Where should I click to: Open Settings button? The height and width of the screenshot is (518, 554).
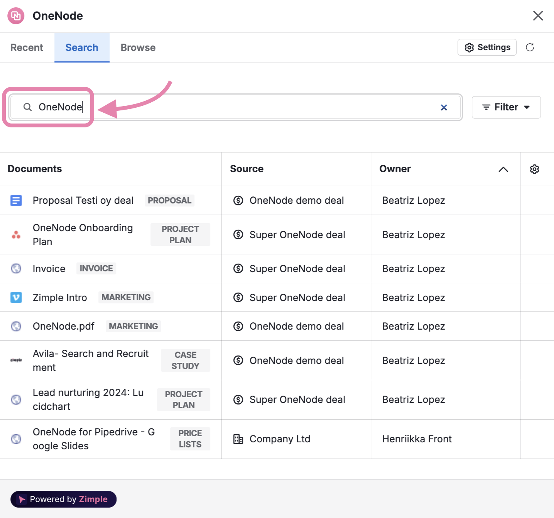tap(487, 47)
